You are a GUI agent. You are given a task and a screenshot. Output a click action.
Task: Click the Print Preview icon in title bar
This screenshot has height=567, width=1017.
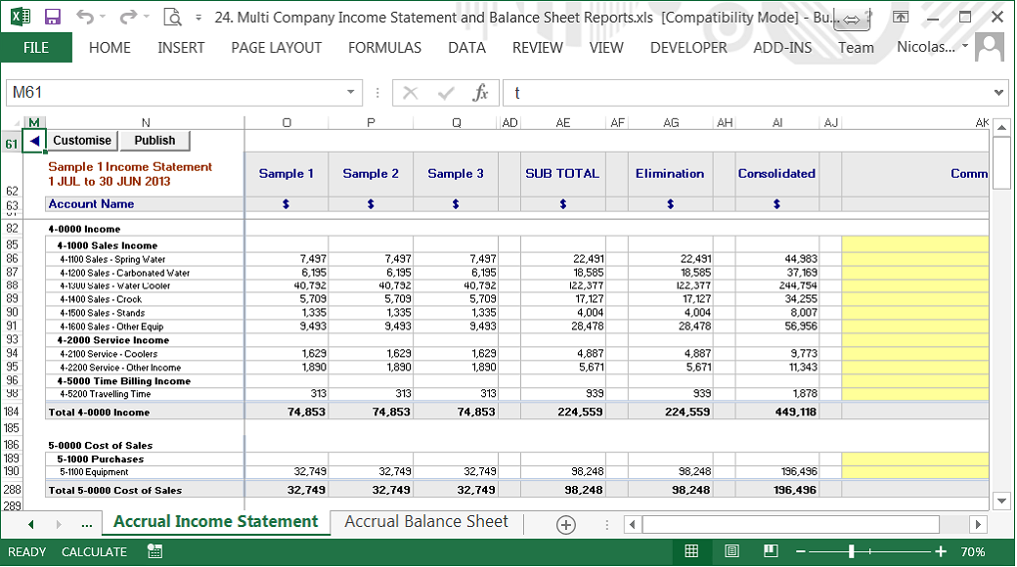(172, 17)
